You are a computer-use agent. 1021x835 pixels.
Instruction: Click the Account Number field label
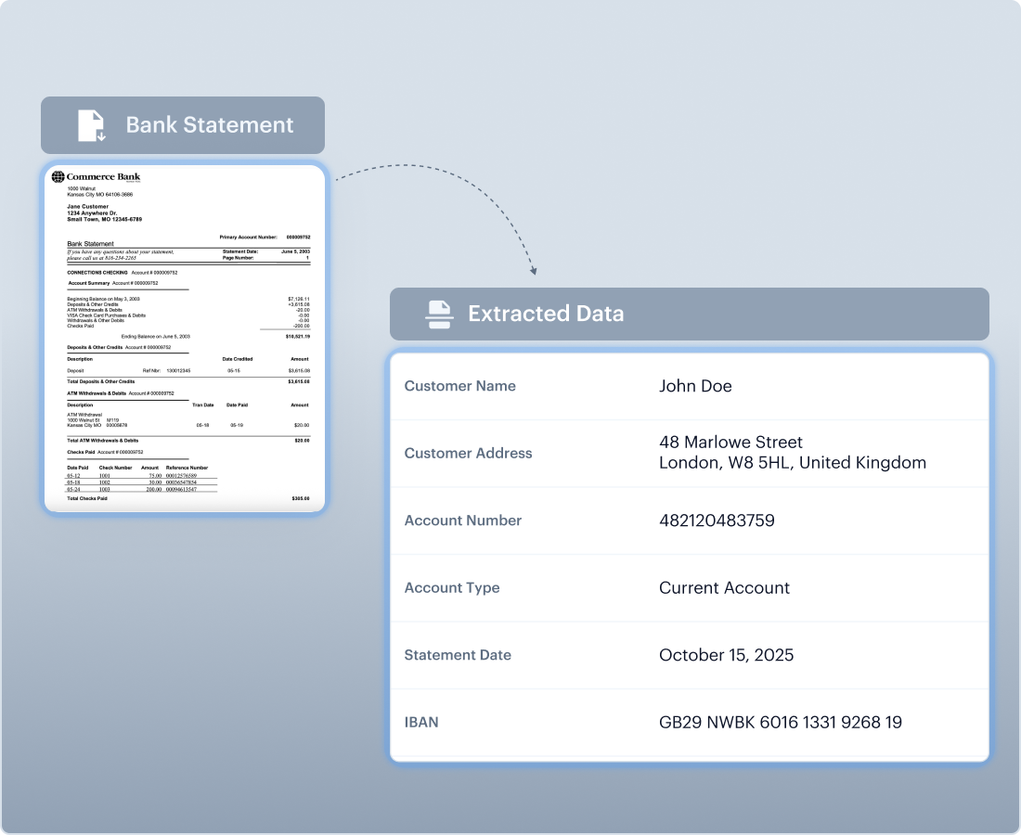pyautogui.click(x=462, y=520)
